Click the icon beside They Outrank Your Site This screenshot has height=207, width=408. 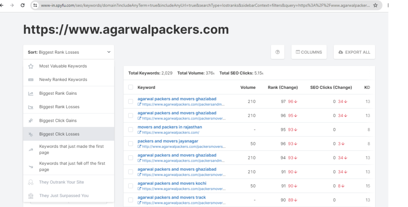click(31, 182)
